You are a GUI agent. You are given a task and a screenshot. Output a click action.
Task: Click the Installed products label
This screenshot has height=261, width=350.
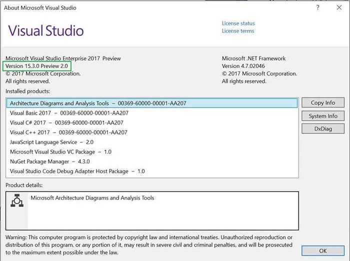(x=27, y=91)
